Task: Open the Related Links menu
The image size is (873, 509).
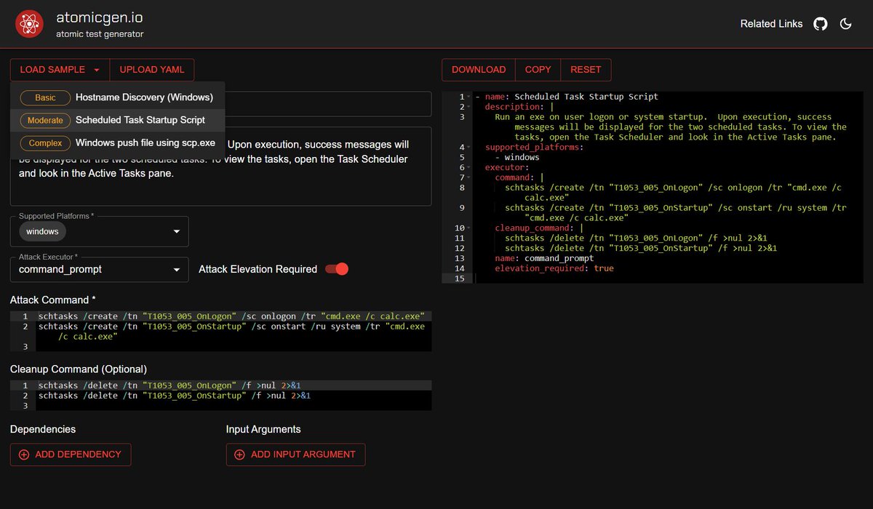Action: coord(771,24)
